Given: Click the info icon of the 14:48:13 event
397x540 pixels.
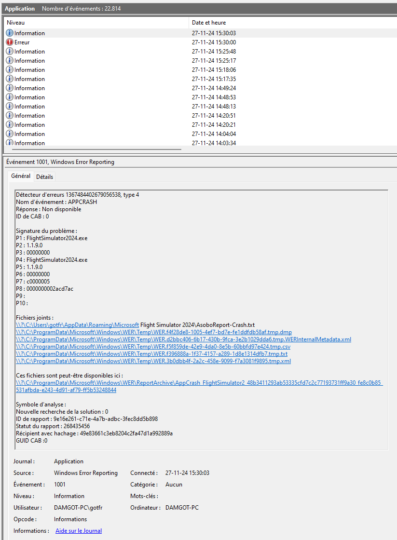Looking at the screenshot, I should 10,107.
